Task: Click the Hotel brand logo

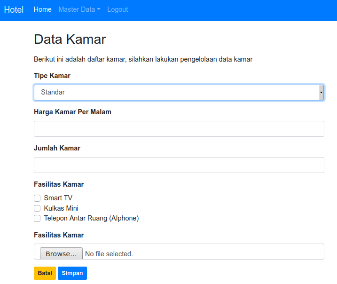Action: point(14,10)
